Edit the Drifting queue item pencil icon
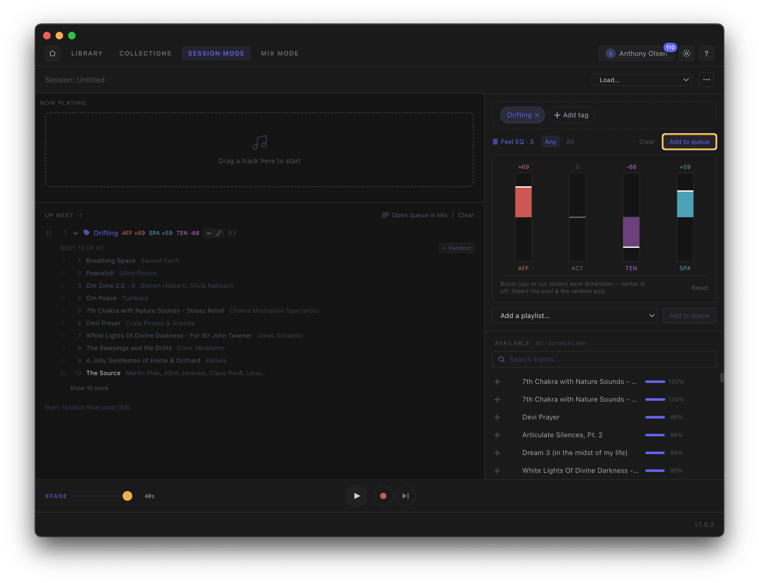The image size is (759, 583). (x=219, y=233)
